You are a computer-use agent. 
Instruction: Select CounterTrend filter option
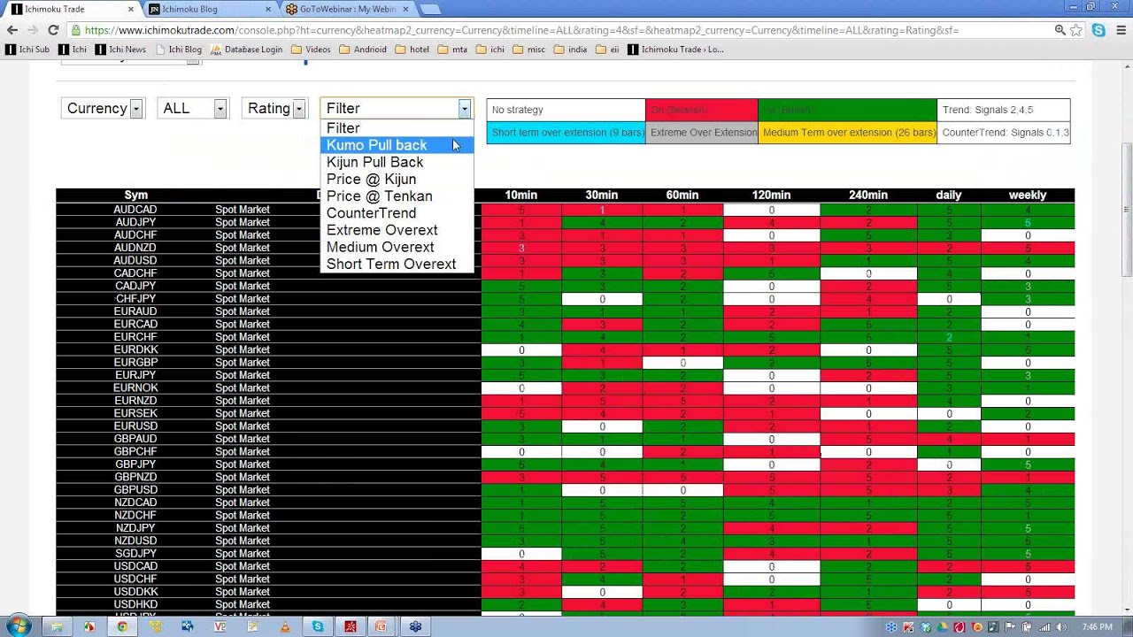click(397, 213)
